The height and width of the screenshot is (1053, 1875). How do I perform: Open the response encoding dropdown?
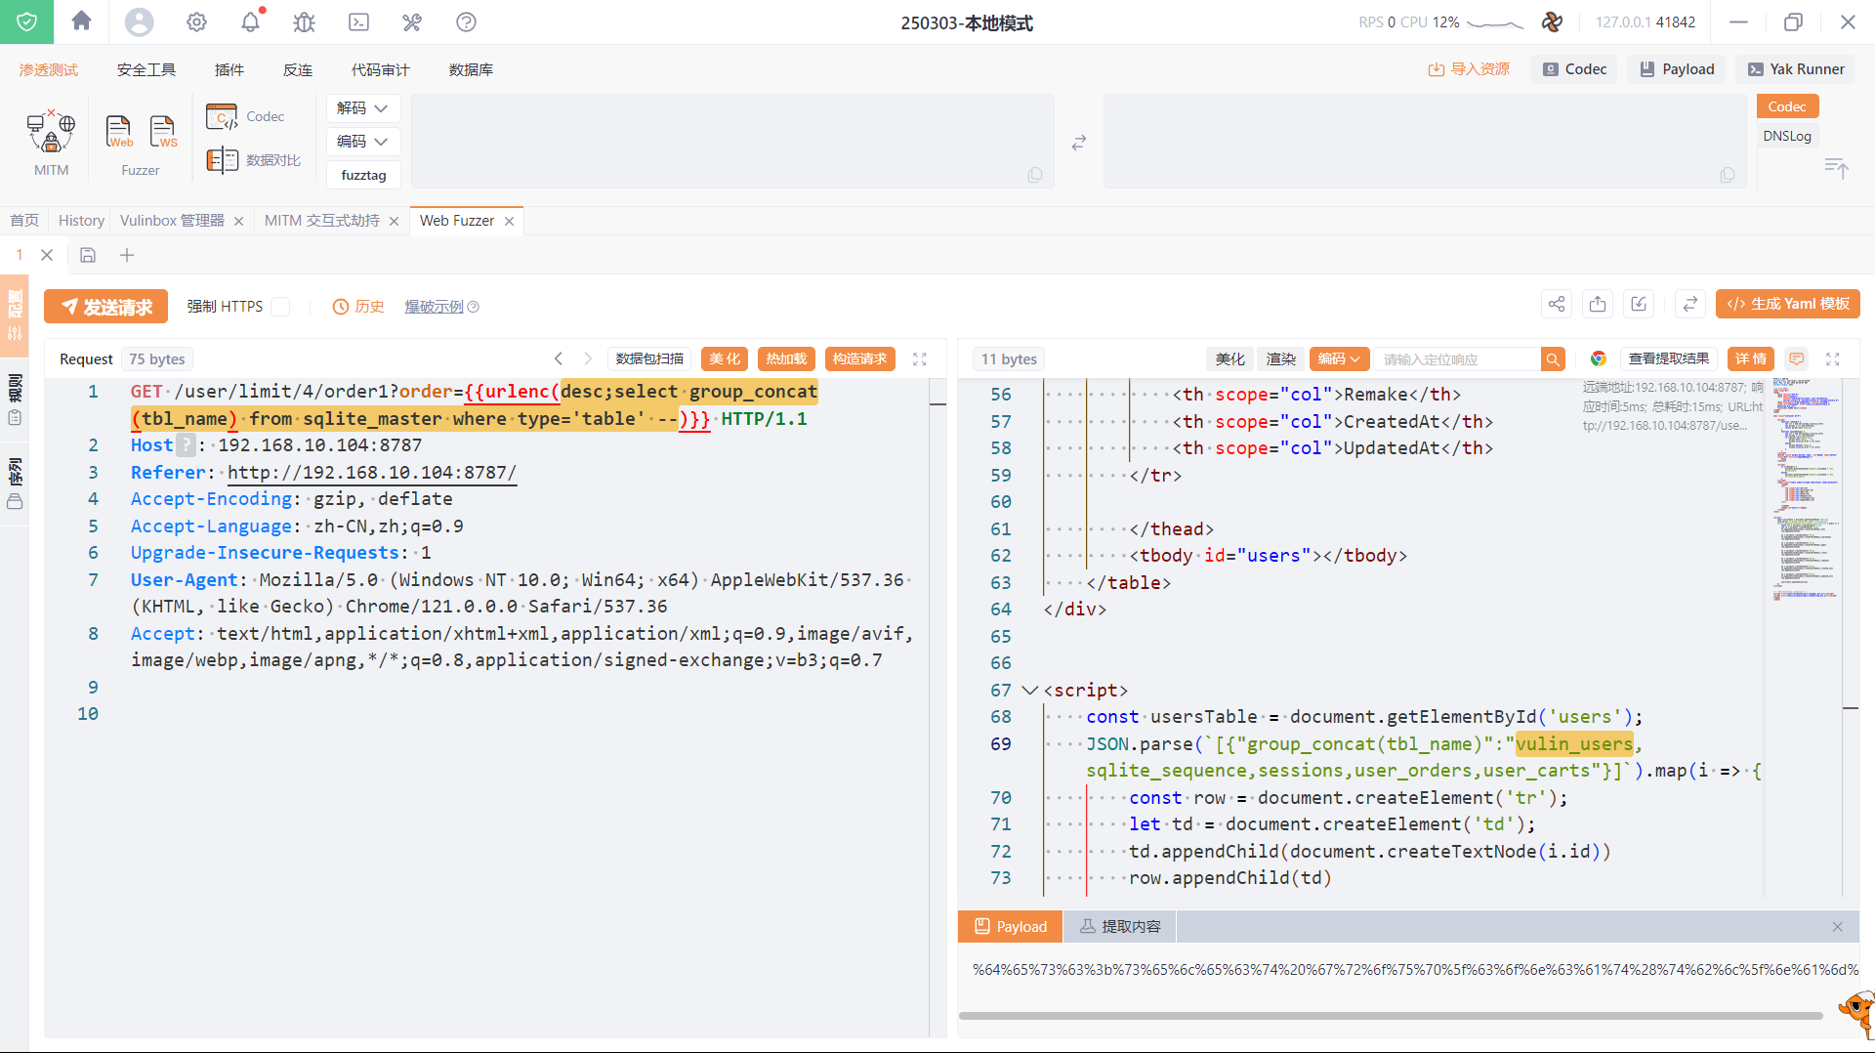click(x=1339, y=358)
